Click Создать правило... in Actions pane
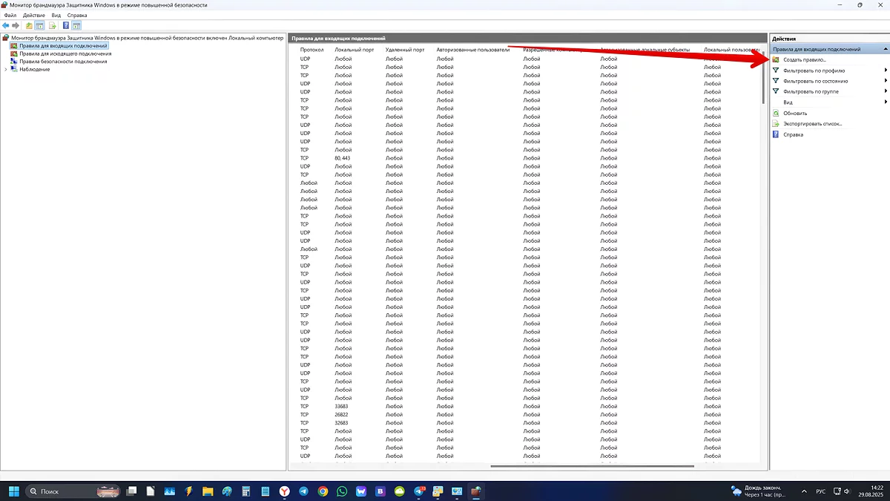This screenshot has width=890, height=501. point(804,59)
